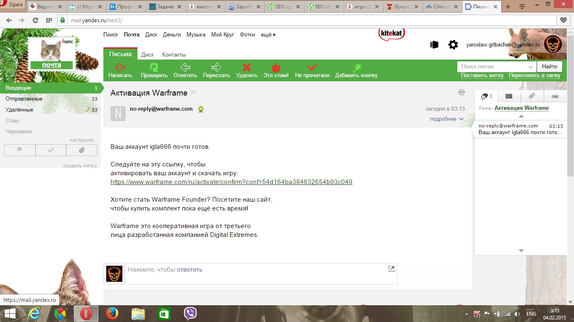
Task: Click the Найти search button
Action: (550, 67)
